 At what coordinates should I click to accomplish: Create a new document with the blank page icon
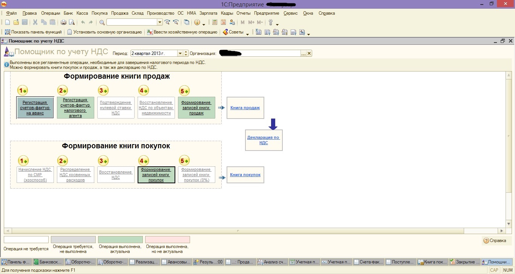click(x=8, y=23)
